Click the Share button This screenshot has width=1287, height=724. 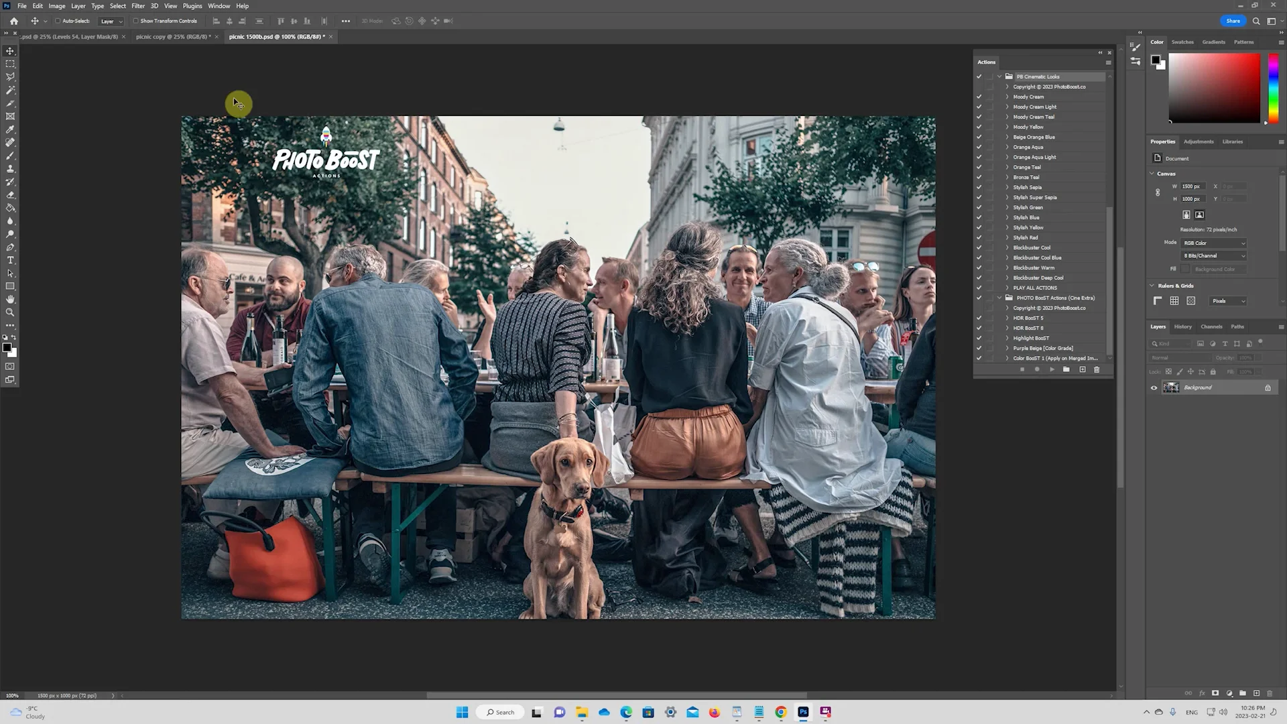(x=1233, y=21)
